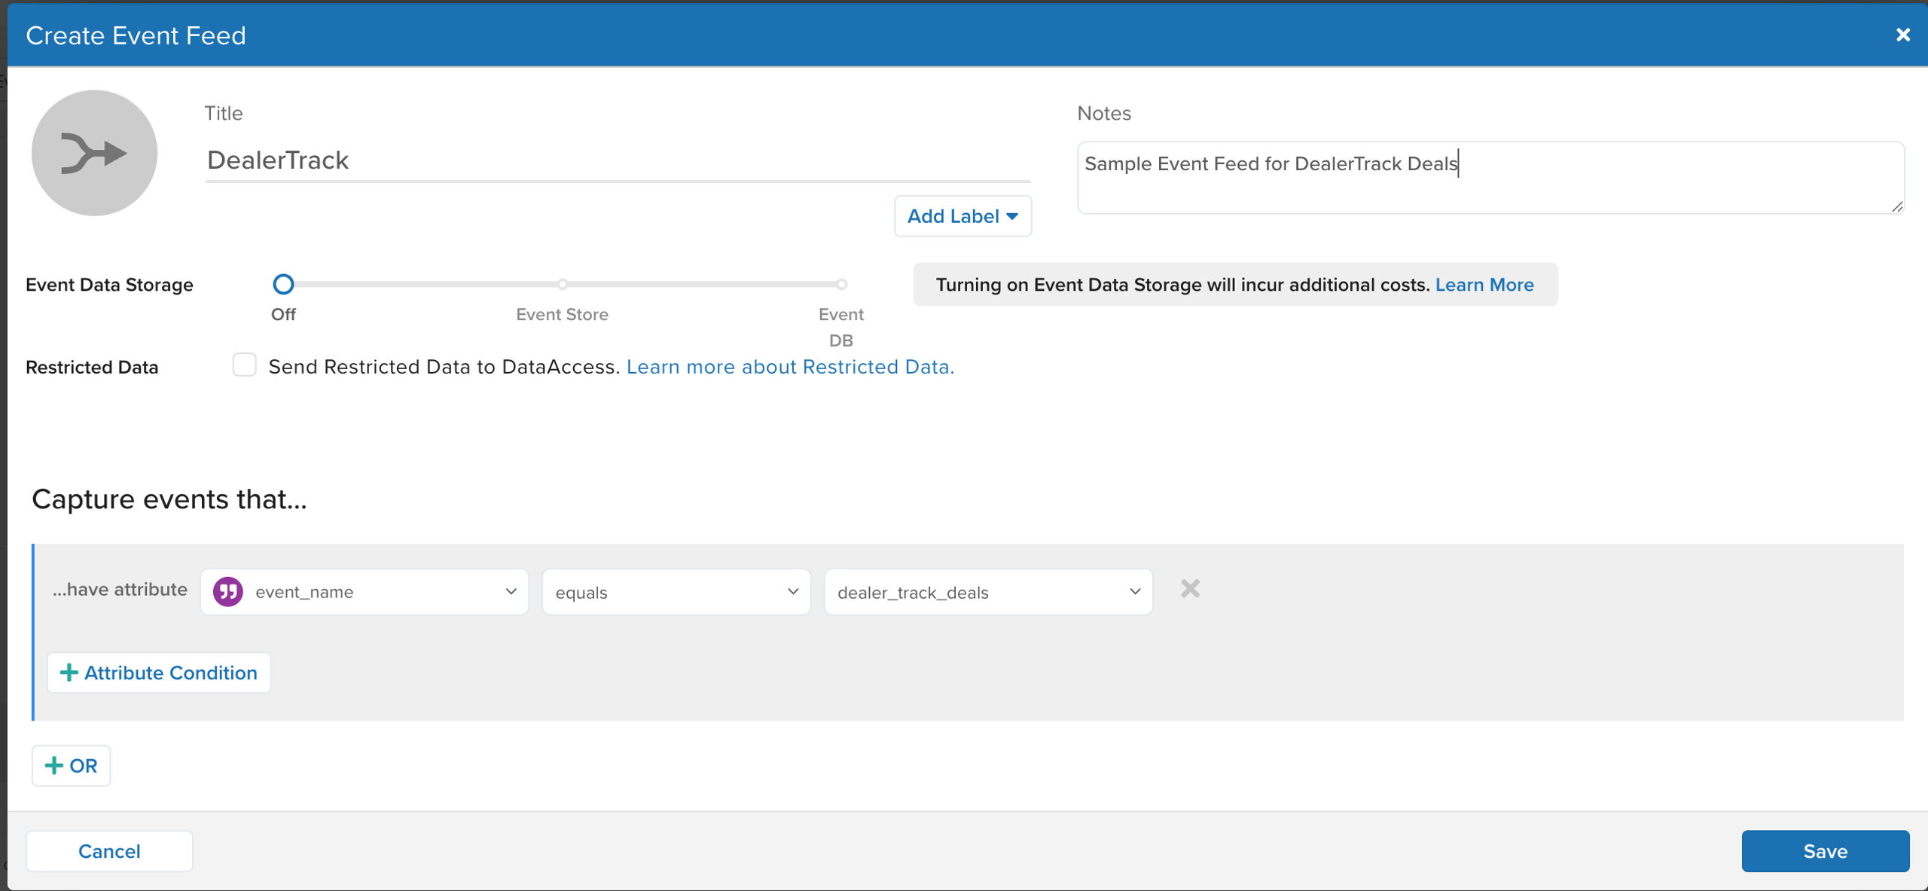
Task: Click the event feed merge-arrow icon
Action: coord(94,153)
